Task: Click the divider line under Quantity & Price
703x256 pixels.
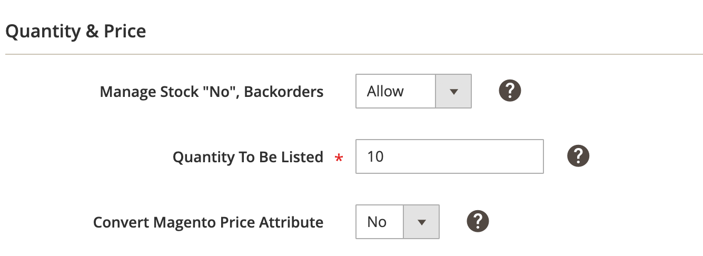Action: (354, 54)
